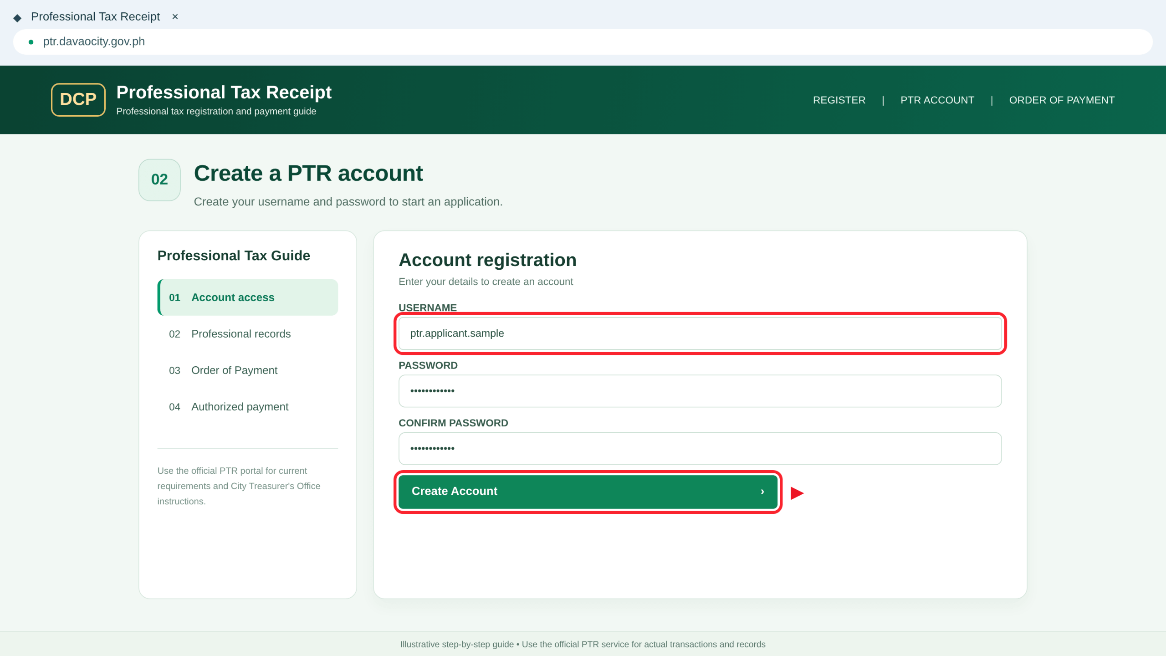Screen dimensions: 1166x656
Task: Click the 02 step number badge
Action: [159, 179]
